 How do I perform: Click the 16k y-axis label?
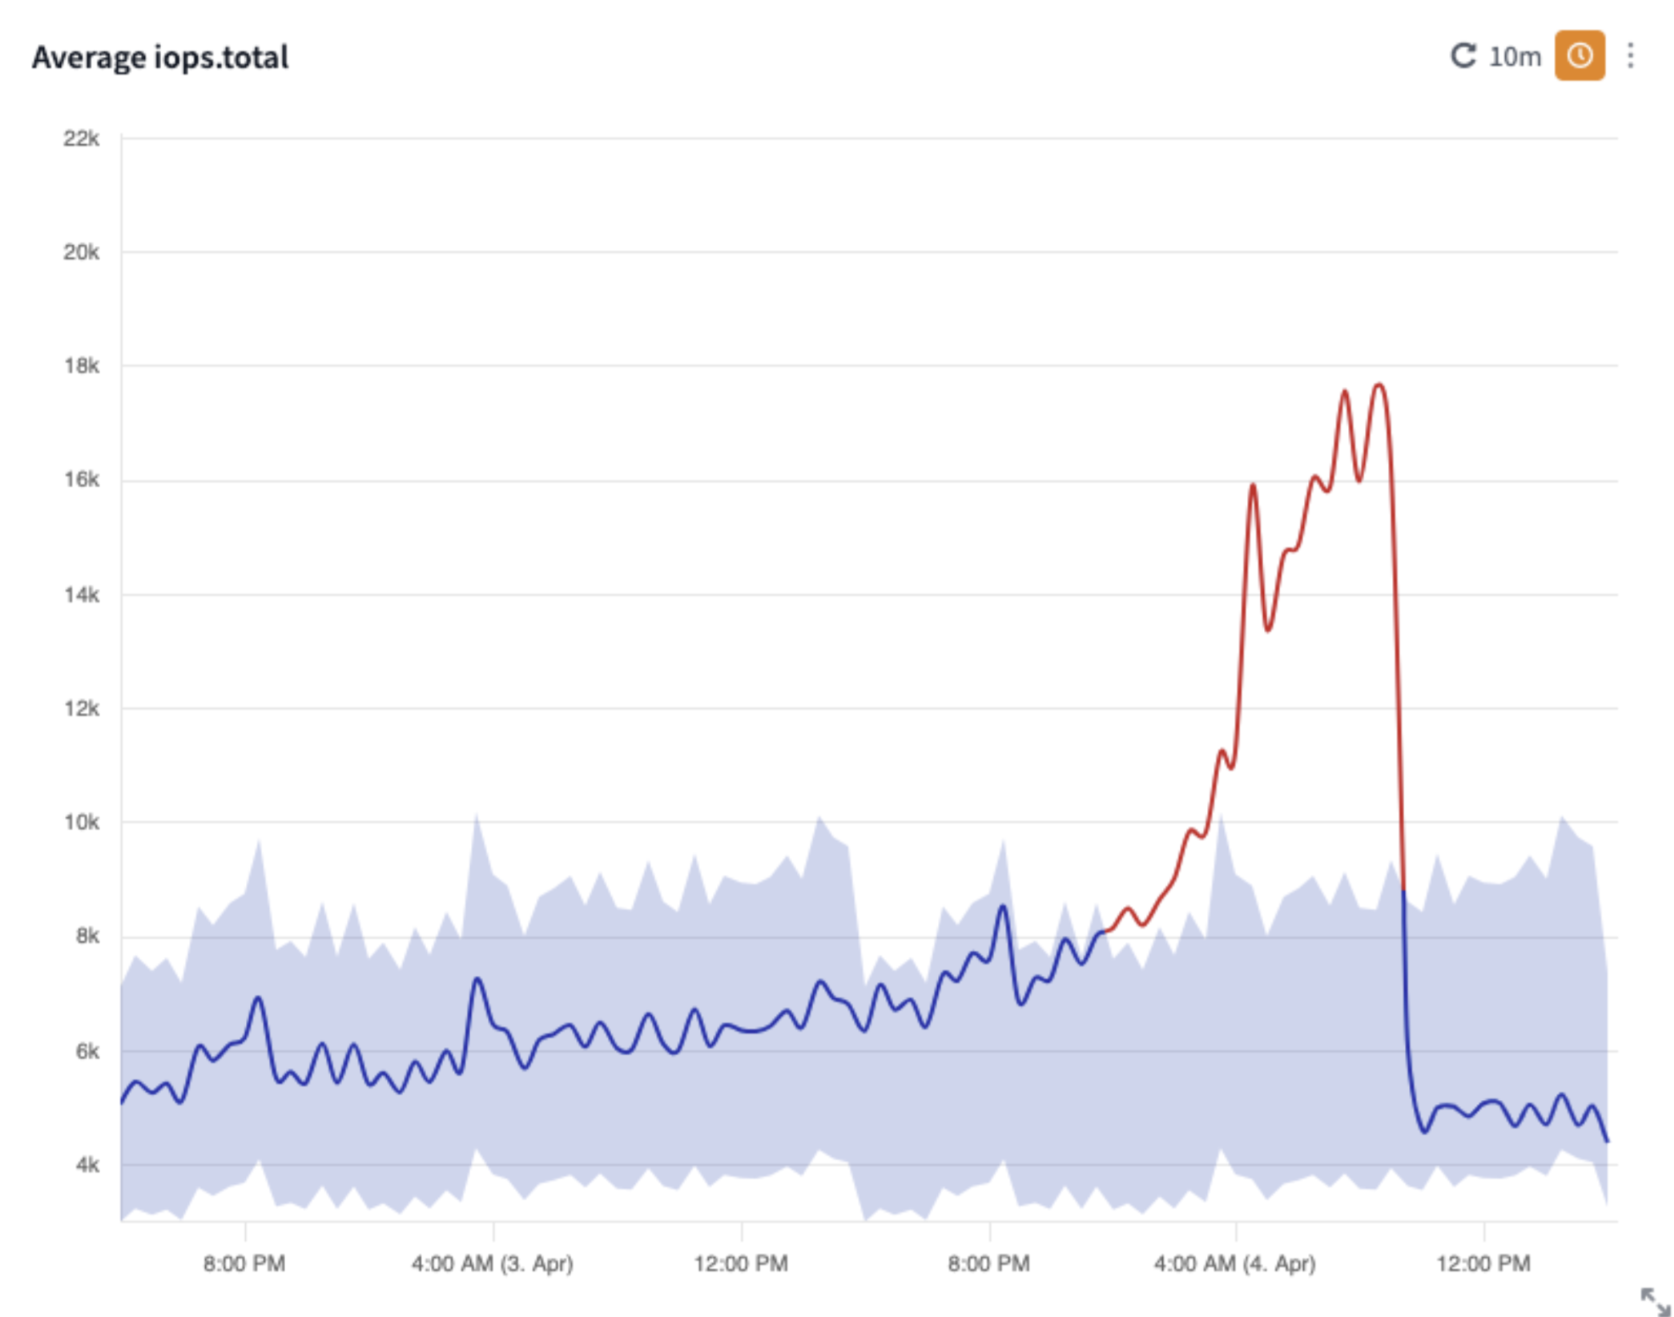[81, 480]
